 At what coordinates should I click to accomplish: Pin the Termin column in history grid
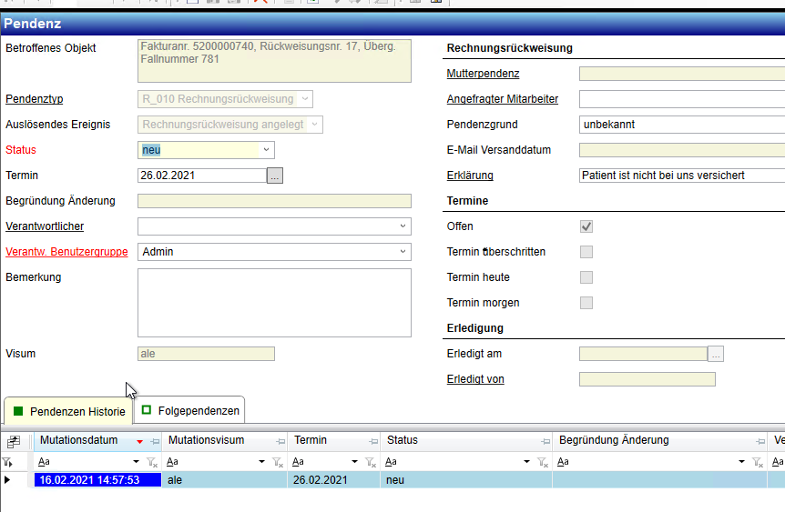pos(371,441)
